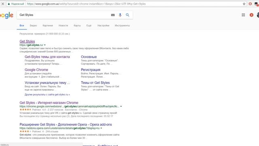Viewport: 259px width, 146px height.
Task: Bookmark this page with the star icon
Action: 244,4
